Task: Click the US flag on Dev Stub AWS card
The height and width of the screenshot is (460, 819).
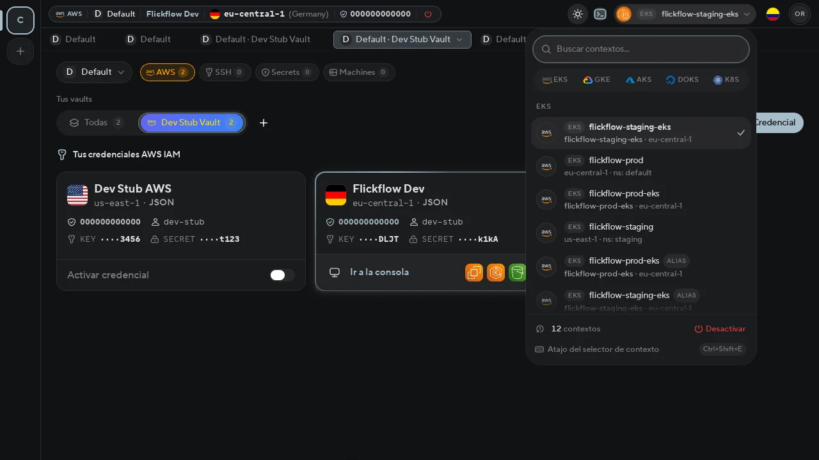Action: pyautogui.click(x=77, y=195)
